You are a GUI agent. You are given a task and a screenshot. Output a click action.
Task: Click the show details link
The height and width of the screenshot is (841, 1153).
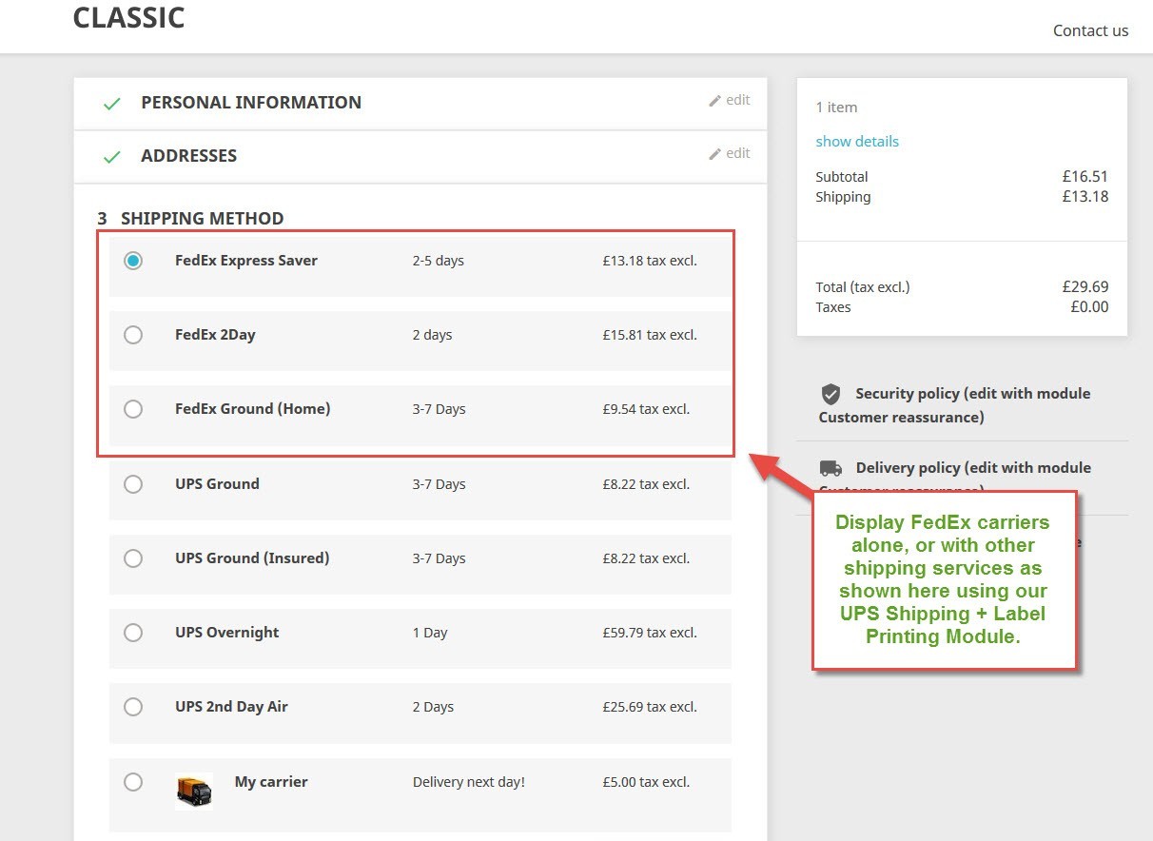(x=857, y=141)
